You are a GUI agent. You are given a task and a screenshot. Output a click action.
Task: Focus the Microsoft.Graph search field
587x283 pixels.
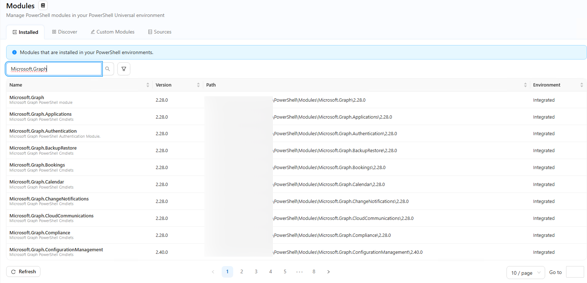54,69
